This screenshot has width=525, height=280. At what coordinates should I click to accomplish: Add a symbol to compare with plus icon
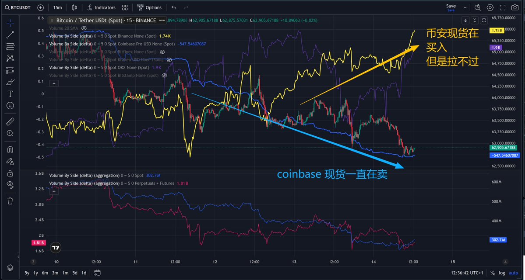click(x=41, y=7)
